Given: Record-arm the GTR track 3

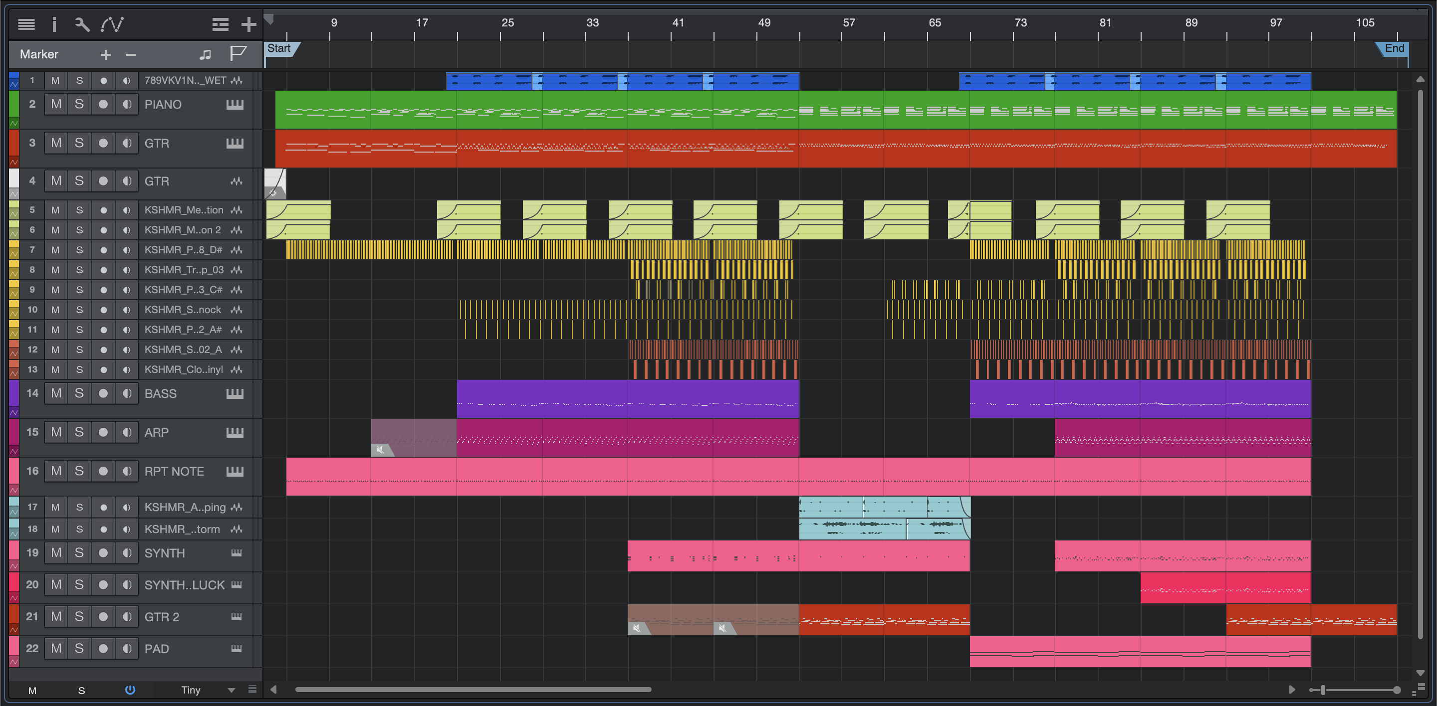Looking at the screenshot, I should [103, 143].
